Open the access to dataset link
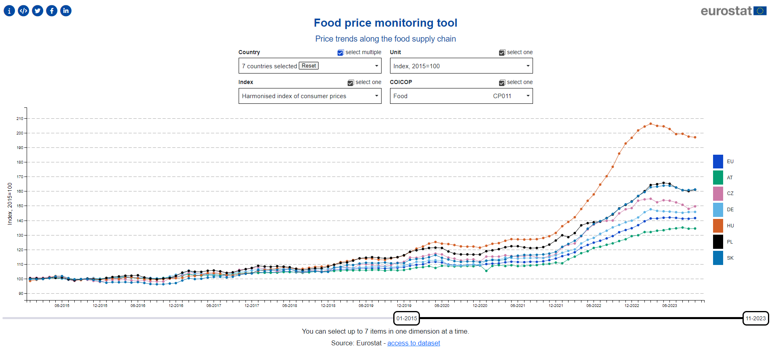This screenshot has height=351, width=772. (413, 343)
